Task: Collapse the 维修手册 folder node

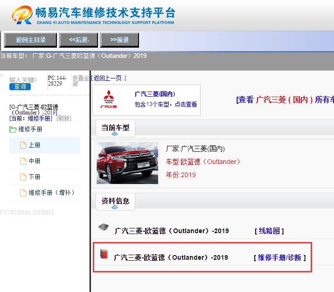Action: pyautogui.click(x=30, y=129)
